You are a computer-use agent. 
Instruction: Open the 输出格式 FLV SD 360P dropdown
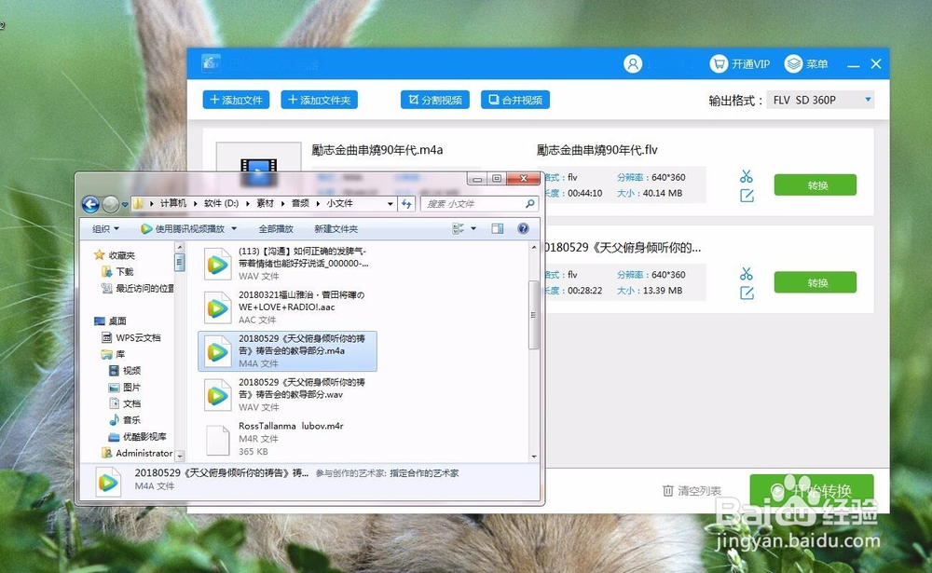(x=820, y=100)
